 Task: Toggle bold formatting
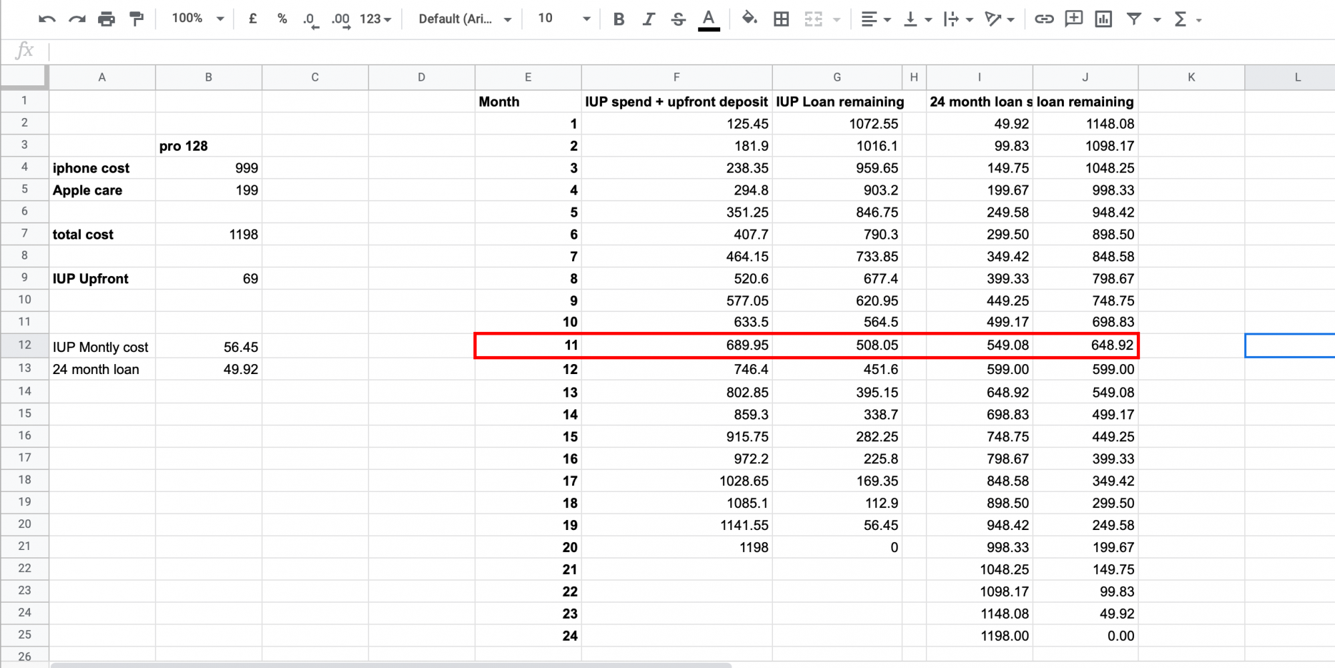click(x=619, y=19)
